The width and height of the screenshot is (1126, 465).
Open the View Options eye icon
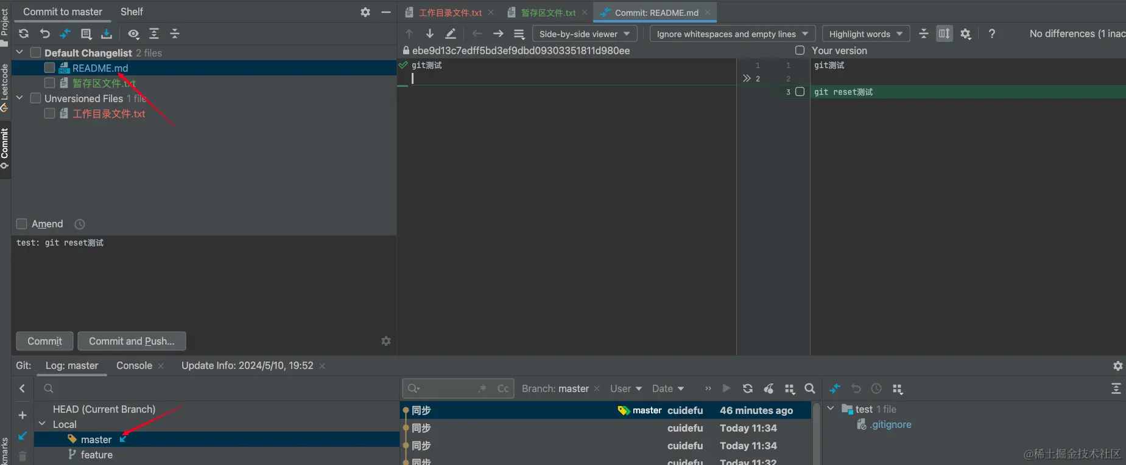coord(133,34)
